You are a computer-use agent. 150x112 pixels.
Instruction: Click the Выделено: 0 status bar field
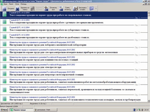[40, 104]
